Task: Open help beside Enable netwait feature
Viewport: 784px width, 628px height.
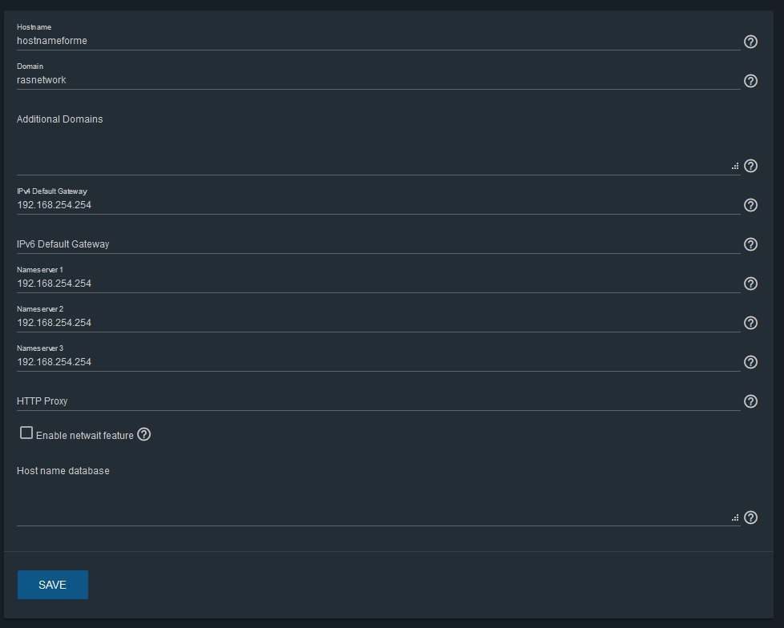Action: click(x=143, y=435)
